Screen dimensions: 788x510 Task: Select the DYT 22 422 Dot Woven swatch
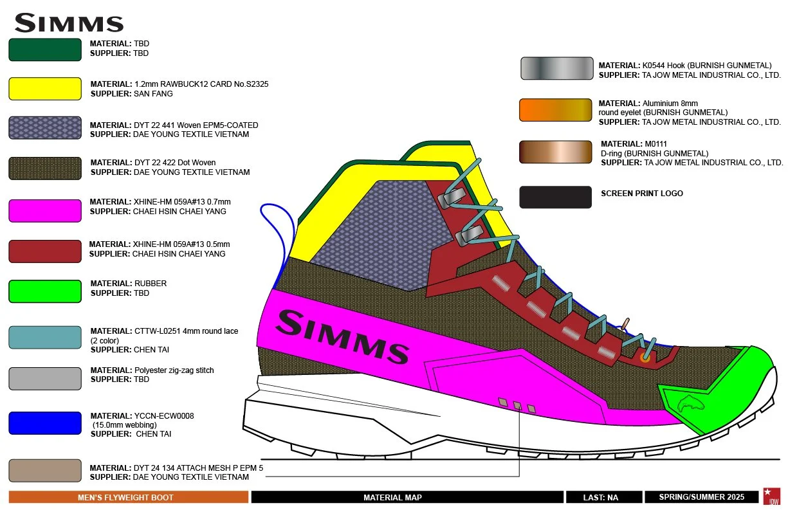click(45, 168)
